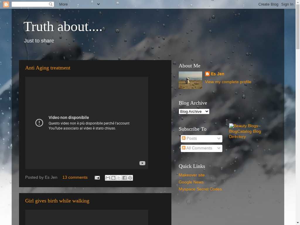Click the About Me profile photo
This screenshot has height=225, width=300.
pyautogui.click(x=190, y=80)
